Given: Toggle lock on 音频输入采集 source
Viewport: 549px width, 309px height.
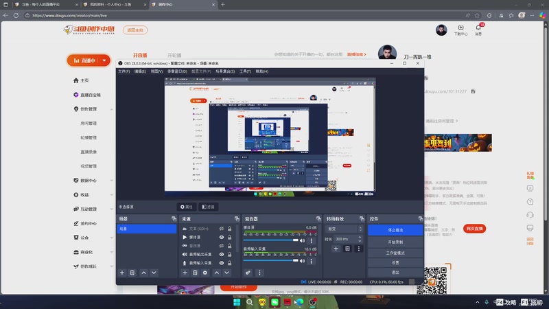Looking at the screenshot, I should click(230, 263).
